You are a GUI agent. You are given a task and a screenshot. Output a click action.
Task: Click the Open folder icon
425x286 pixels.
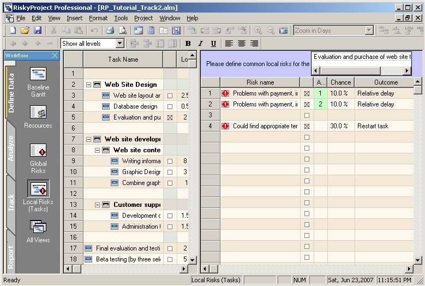25,30
